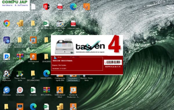The width and height of the screenshot is (174, 110).
Task: Click the Tasven 4 cash register image
Action: click(x=64, y=46)
